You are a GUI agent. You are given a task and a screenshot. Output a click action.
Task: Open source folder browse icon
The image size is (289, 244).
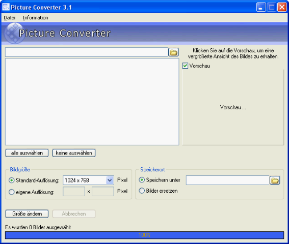click(x=173, y=52)
